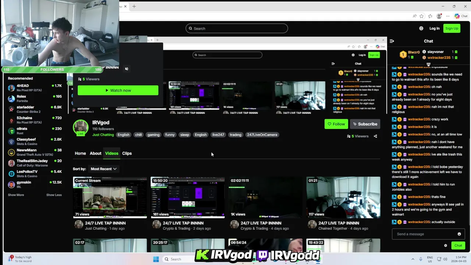
Task: Click the live247 tag
Action: point(218,135)
